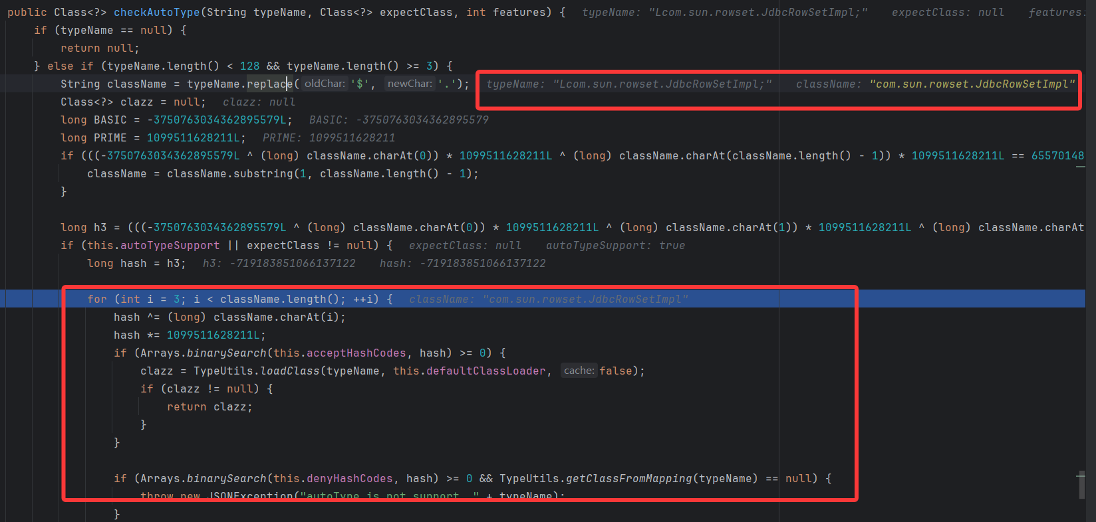The height and width of the screenshot is (522, 1096).
Task: Click the this.autoTypeSupport field reference
Action: point(153,246)
